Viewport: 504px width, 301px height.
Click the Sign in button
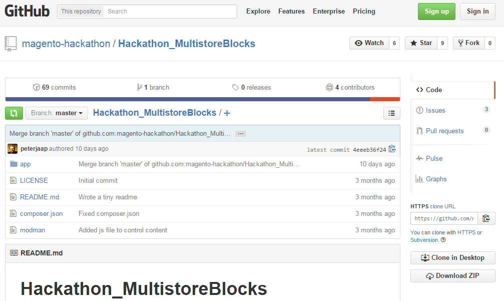click(477, 12)
